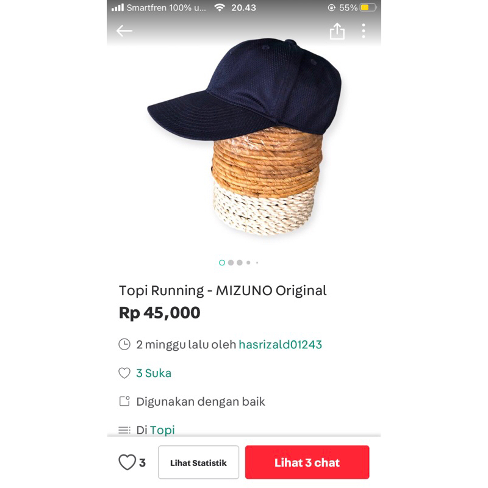Tap the condition icon beside Digunakan dengan baik
The image size is (488, 488).
click(x=124, y=401)
